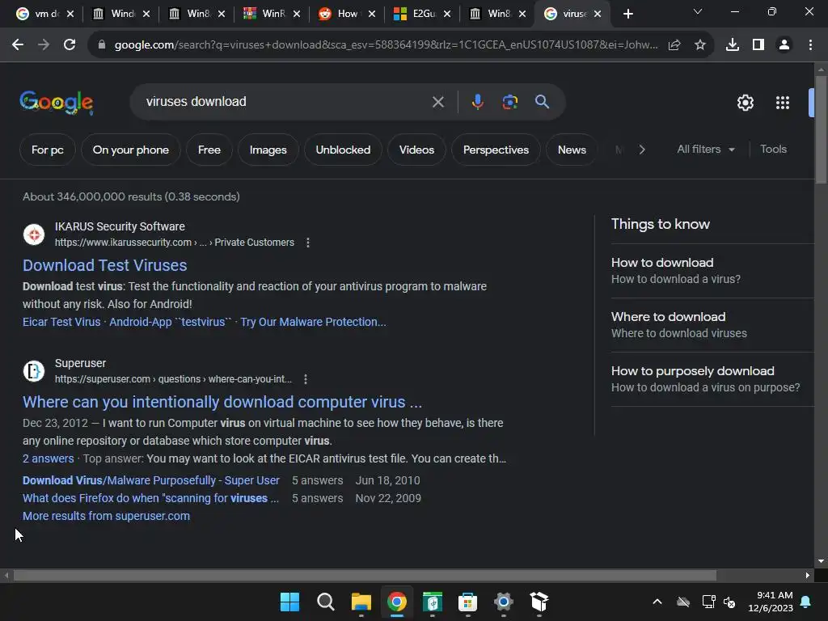
Task: Close the WinR browser tab
Action: 297,14
